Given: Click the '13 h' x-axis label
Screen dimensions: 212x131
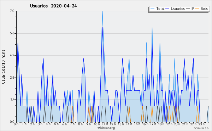Looking at the screenshot, I should 121,124.
